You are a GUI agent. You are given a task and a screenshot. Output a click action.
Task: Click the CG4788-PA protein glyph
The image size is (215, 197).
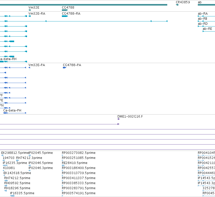pos(65,68)
